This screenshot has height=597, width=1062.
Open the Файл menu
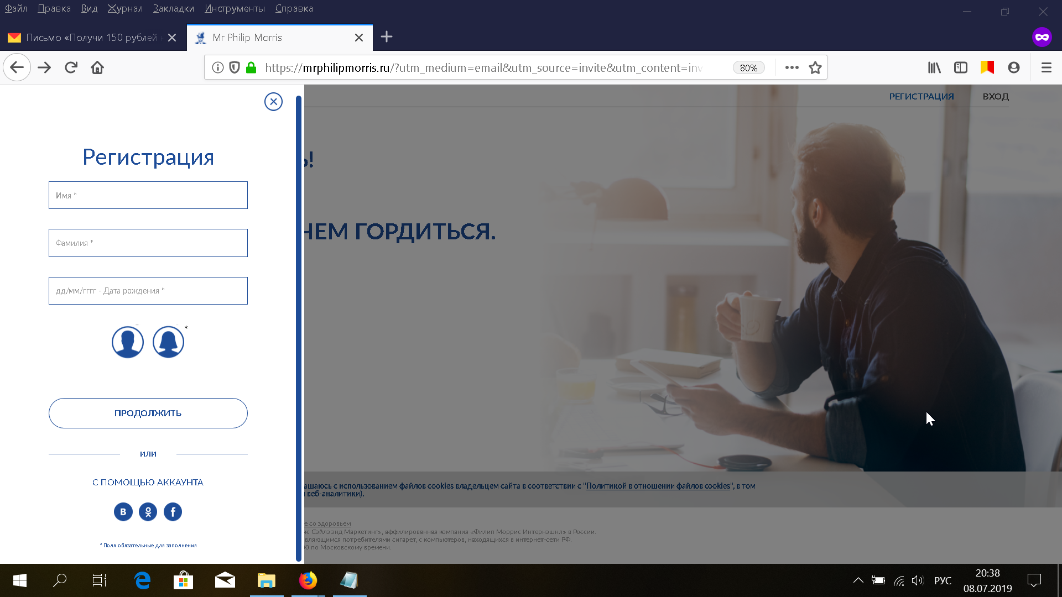point(16,8)
